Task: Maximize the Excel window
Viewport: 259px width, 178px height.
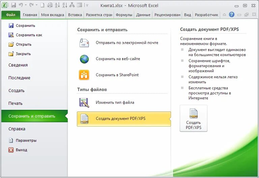Action: [245, 6]
